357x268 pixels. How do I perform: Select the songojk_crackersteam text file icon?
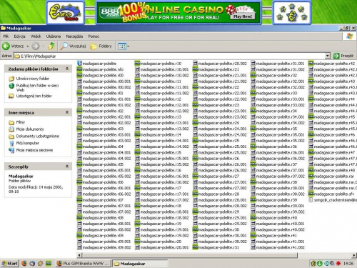tap(311, 200)
